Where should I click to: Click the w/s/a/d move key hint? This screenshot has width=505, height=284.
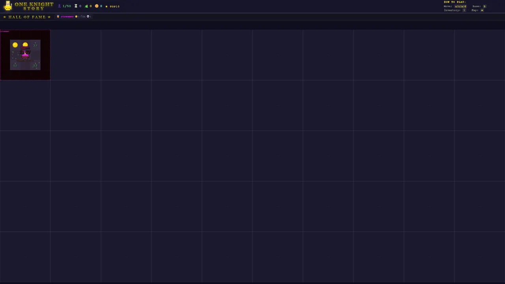460,6
